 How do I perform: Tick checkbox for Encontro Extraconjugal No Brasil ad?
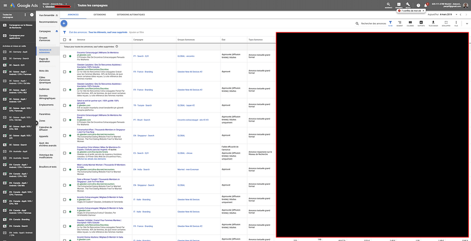point(65,120)
